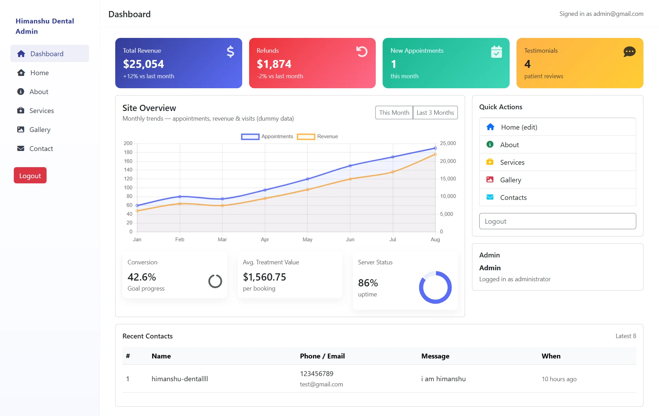Click the chat bubble icon on Testimonials card

pos(629,52)
